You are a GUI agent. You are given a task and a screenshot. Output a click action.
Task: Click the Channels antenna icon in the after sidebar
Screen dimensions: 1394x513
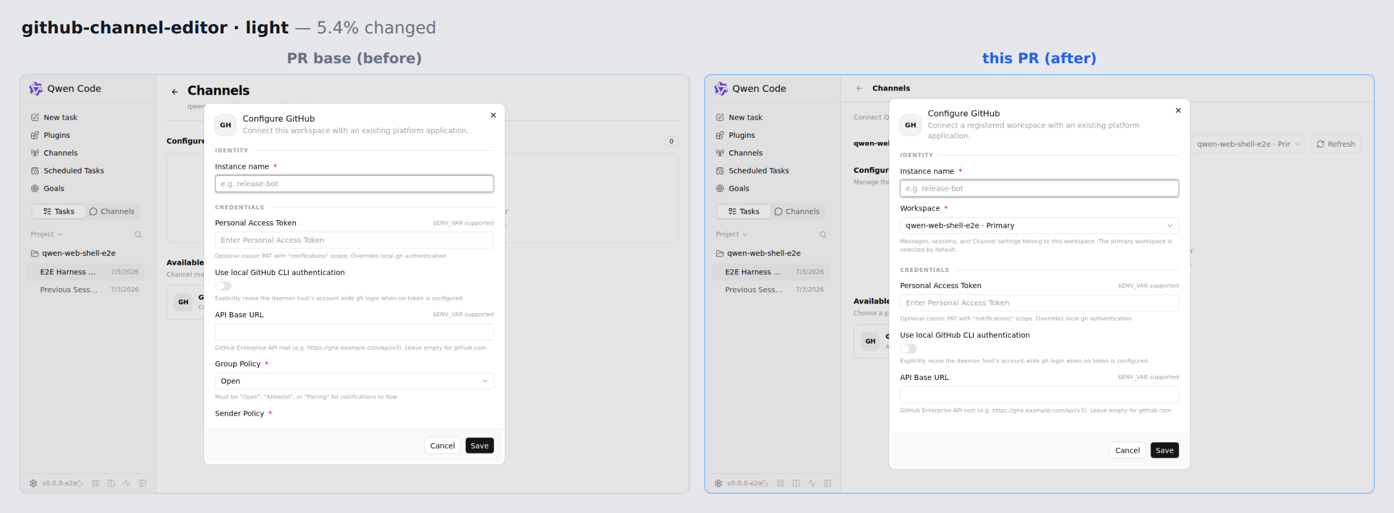(x=720, y=153)
